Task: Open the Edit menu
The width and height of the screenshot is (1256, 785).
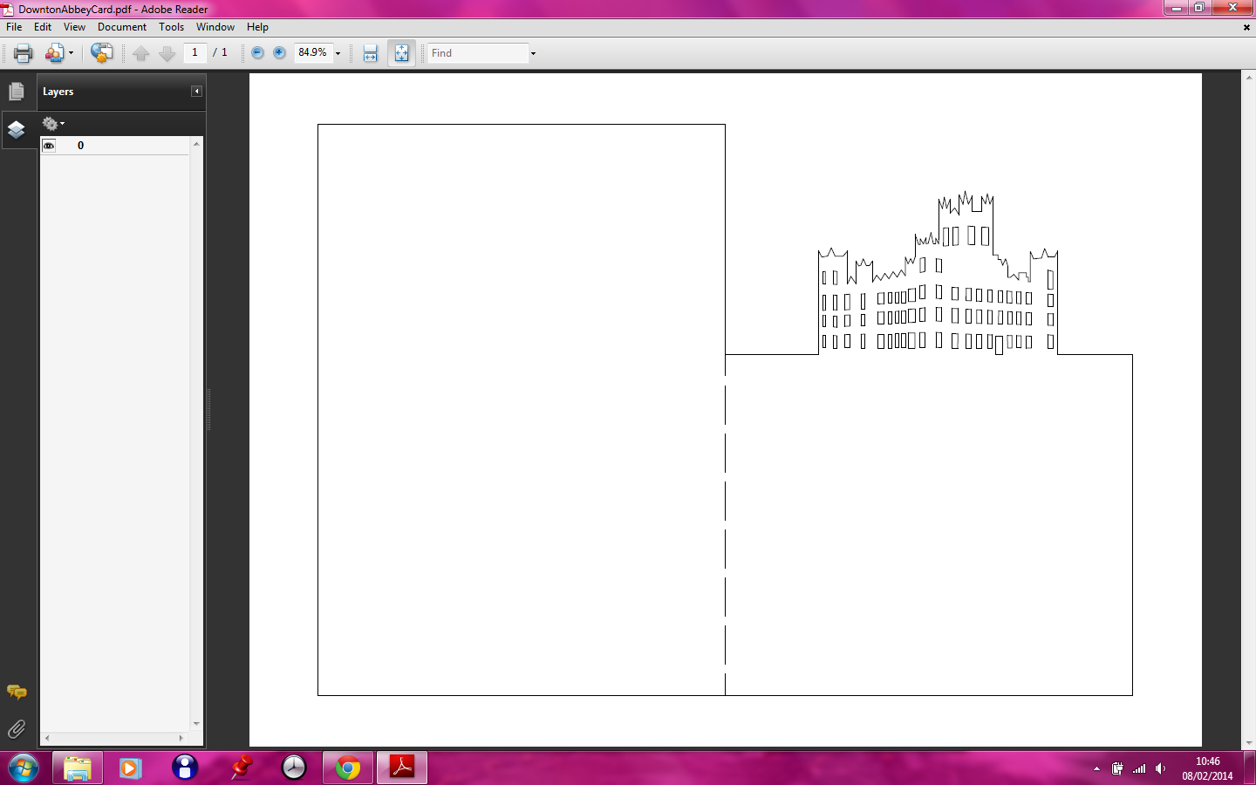Action: (43, 27)
